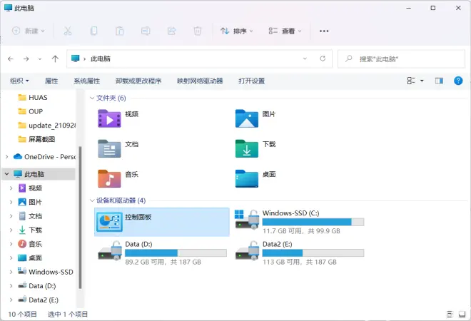Click the Delete trash icon
Screen dimensions: 471x321
[x=198, y=31]
